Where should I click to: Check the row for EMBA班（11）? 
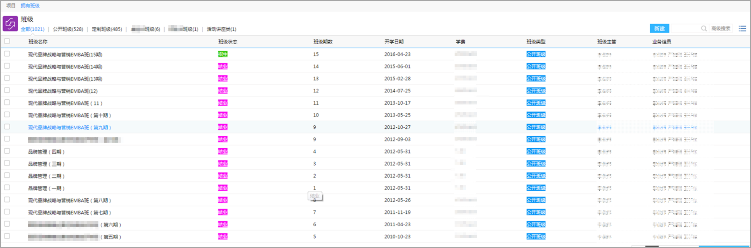point(7,102)
